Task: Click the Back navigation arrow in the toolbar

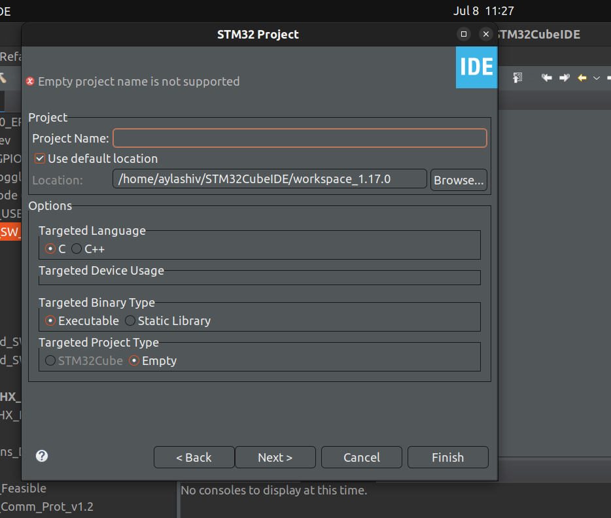Action: pyautogui.click(x=547, y=78)
